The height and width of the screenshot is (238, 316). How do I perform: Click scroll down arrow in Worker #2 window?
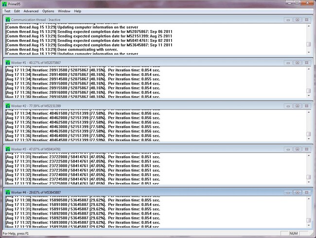[309, 139]
